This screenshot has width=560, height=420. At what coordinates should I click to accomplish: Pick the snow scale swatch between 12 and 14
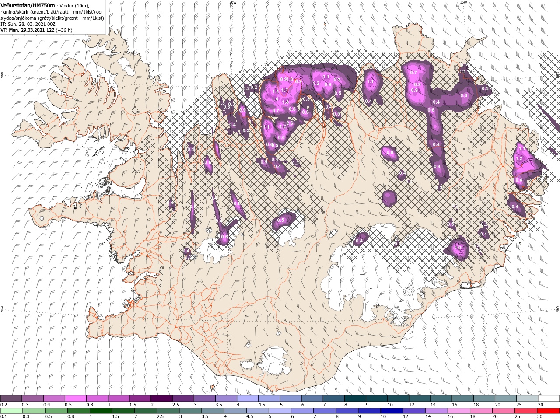(x=420, y=399)
